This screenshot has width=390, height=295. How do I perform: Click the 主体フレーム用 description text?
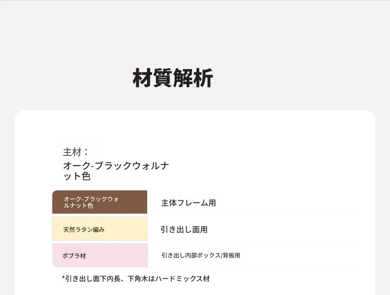click(188, 203)
